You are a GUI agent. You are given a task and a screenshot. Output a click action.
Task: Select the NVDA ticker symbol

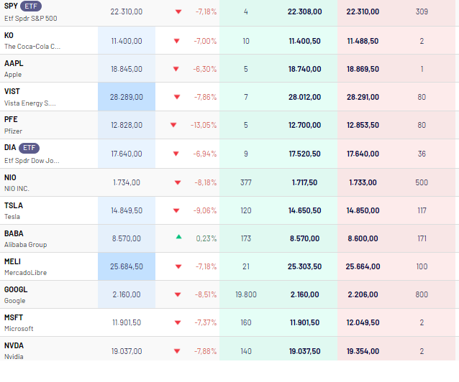point(14,346)
